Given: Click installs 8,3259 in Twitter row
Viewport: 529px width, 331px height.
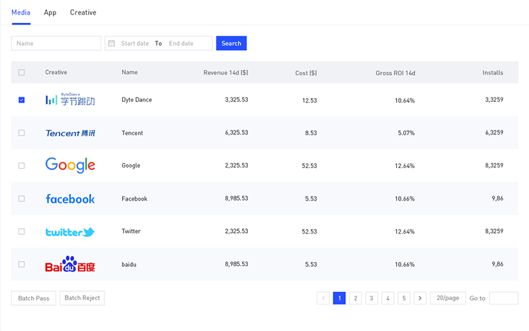Looking at the screenshot, I should (494, 231).
